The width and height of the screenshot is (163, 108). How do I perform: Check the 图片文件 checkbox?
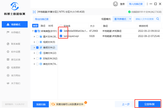coord(37,37)
